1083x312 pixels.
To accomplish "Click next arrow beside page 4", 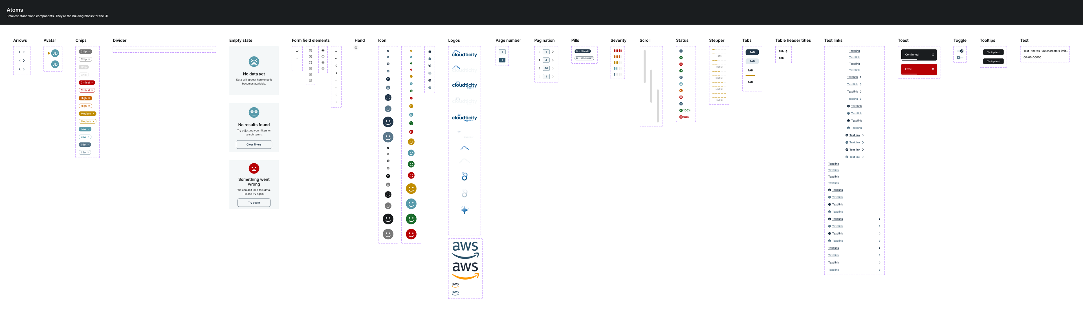I will (x=553, y=60).
